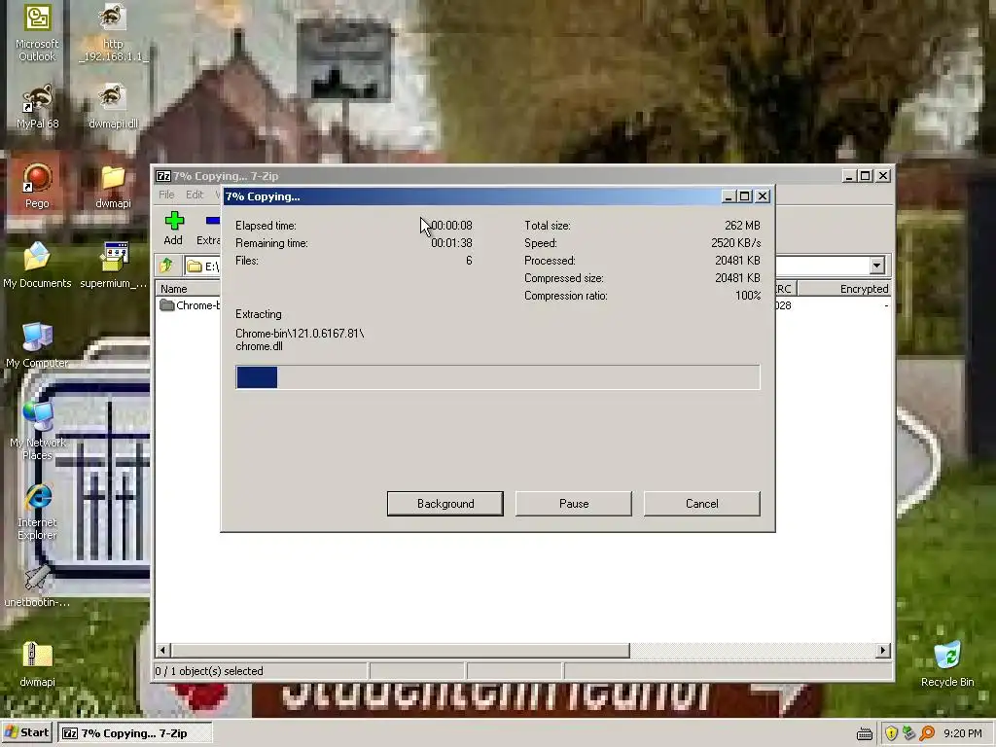The width and height of the screenshot is (996, 747).
Task: Click the green Add toolbar icon in 7-Zip
Action: (173, 229)
